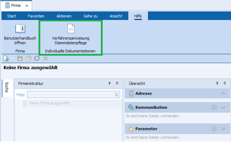This screenshot has width=231, height=143.
Task: Expand the Parameter section chevron
Action: (x=223, y=129)
